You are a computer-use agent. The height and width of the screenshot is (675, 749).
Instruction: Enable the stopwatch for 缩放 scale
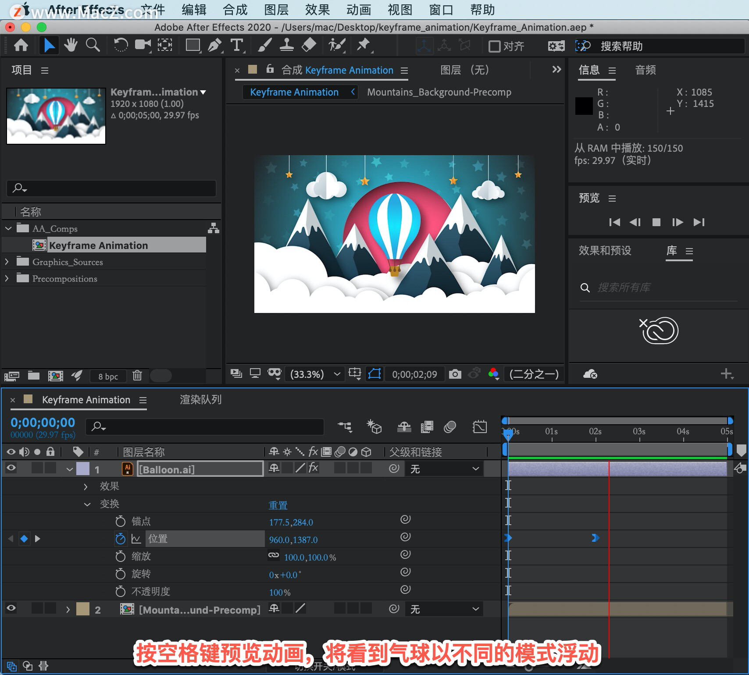tap(120, 556)
